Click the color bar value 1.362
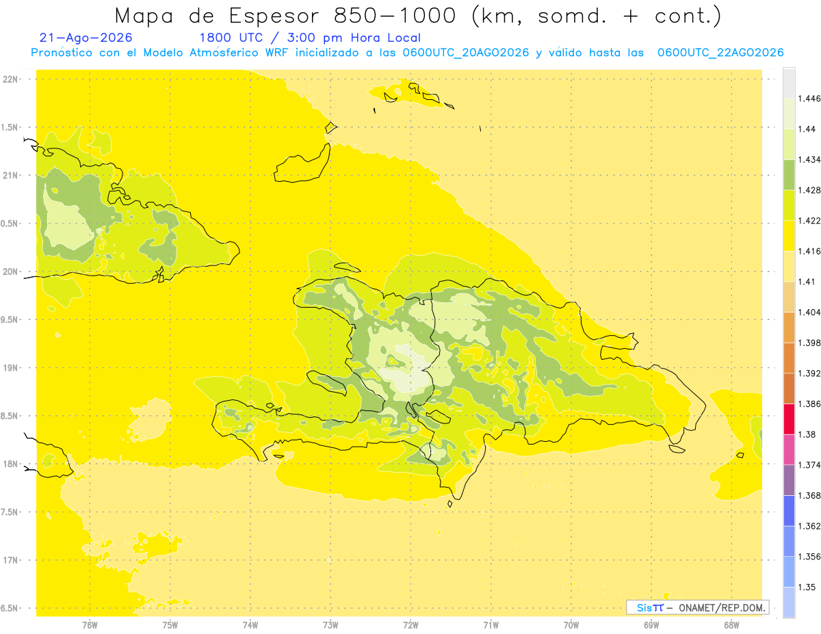This screenshot has height=634, width=821. click(809, 526)
